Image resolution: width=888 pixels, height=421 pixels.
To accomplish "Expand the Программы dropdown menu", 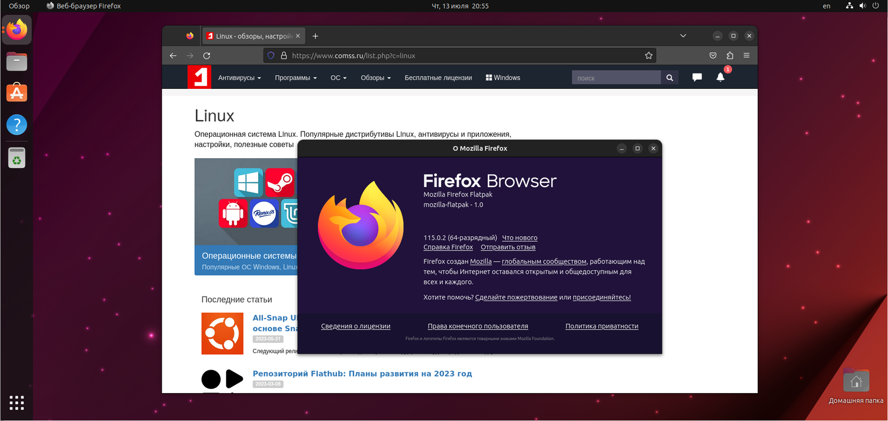I will pos(295,78).
